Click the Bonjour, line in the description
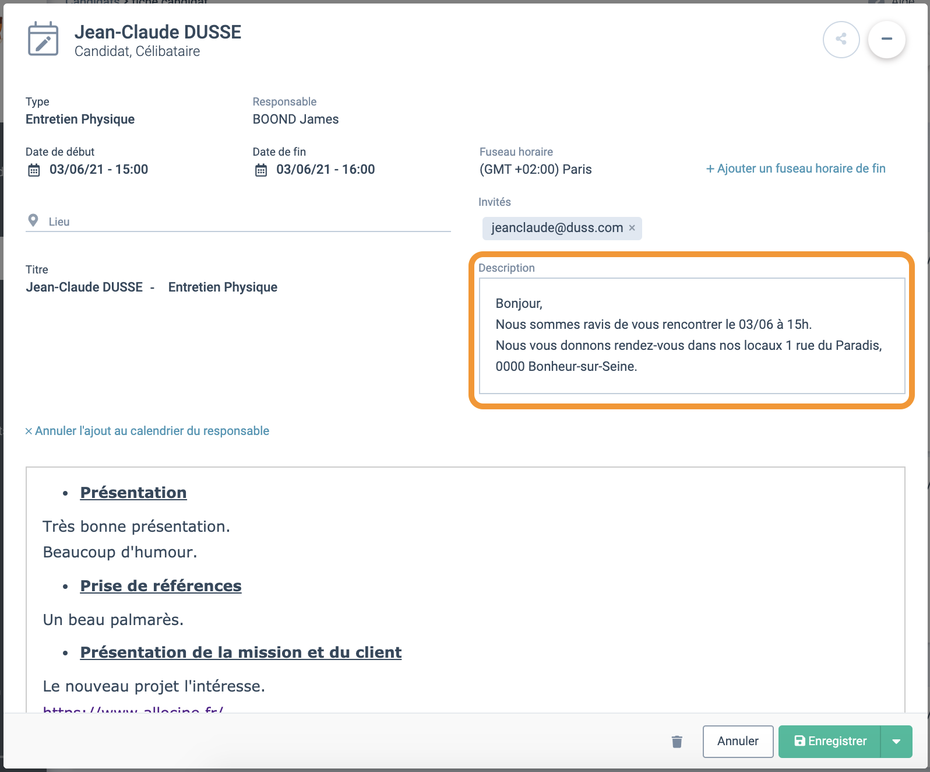The image size is (930, 772). pyautogui.click(x=519, y=304)
